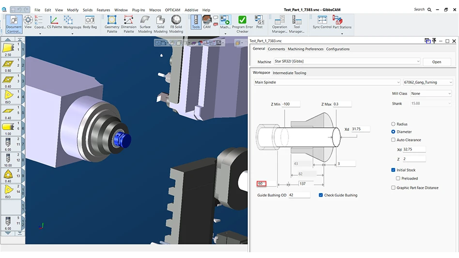Run the Program Error Checker
459x258 pixels.
pyautogui.click(x=243, y=24)
